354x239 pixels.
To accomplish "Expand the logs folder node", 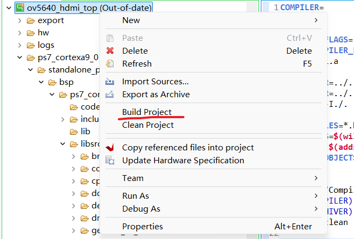I will point(19,45).
